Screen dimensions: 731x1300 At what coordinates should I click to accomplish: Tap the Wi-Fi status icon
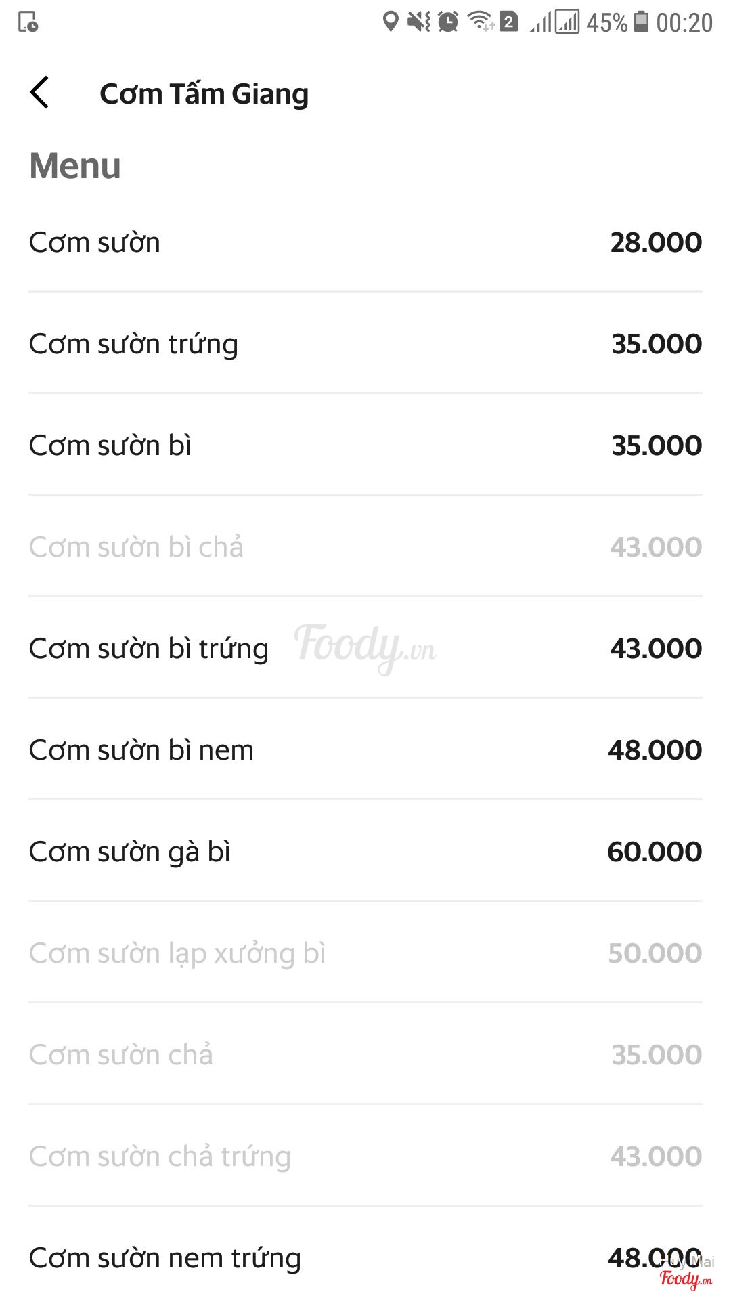[481, 22]
